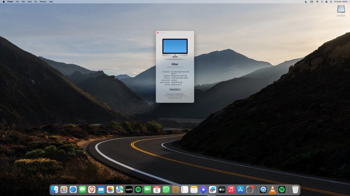350x196 pixels.
Task: Open the File menu
Action: point(17,2)
